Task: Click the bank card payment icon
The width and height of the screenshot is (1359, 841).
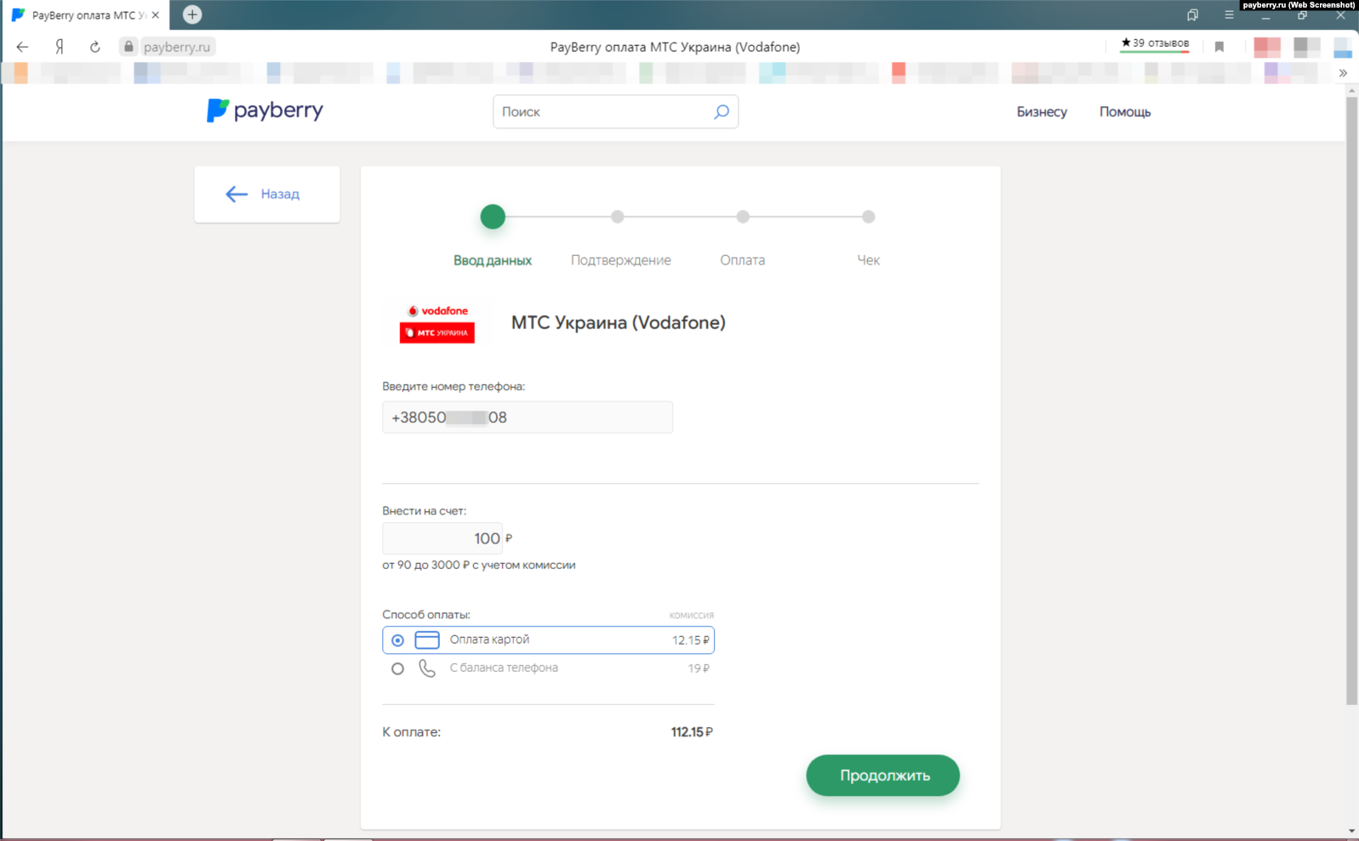Action: click(x=427, y=640)
